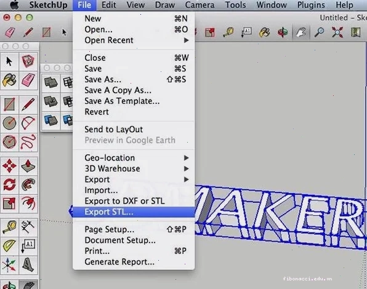367x289 pixels.
Task: Select the Offset tool
Action: [x=28, y=204]
